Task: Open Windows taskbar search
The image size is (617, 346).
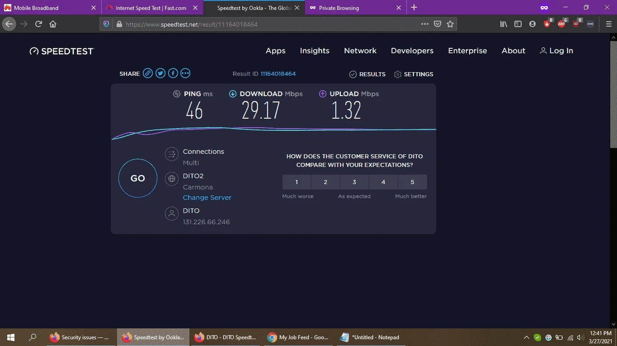Action: tap(33, 337)
